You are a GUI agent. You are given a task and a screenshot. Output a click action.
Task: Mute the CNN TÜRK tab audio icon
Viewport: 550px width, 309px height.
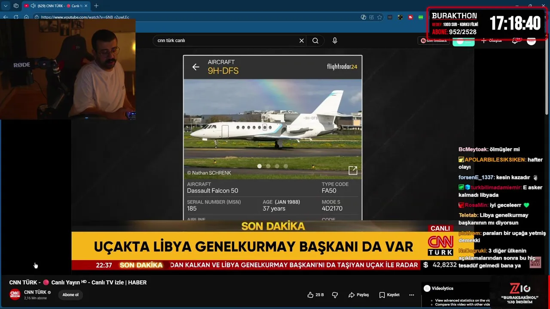click(33, 6)
